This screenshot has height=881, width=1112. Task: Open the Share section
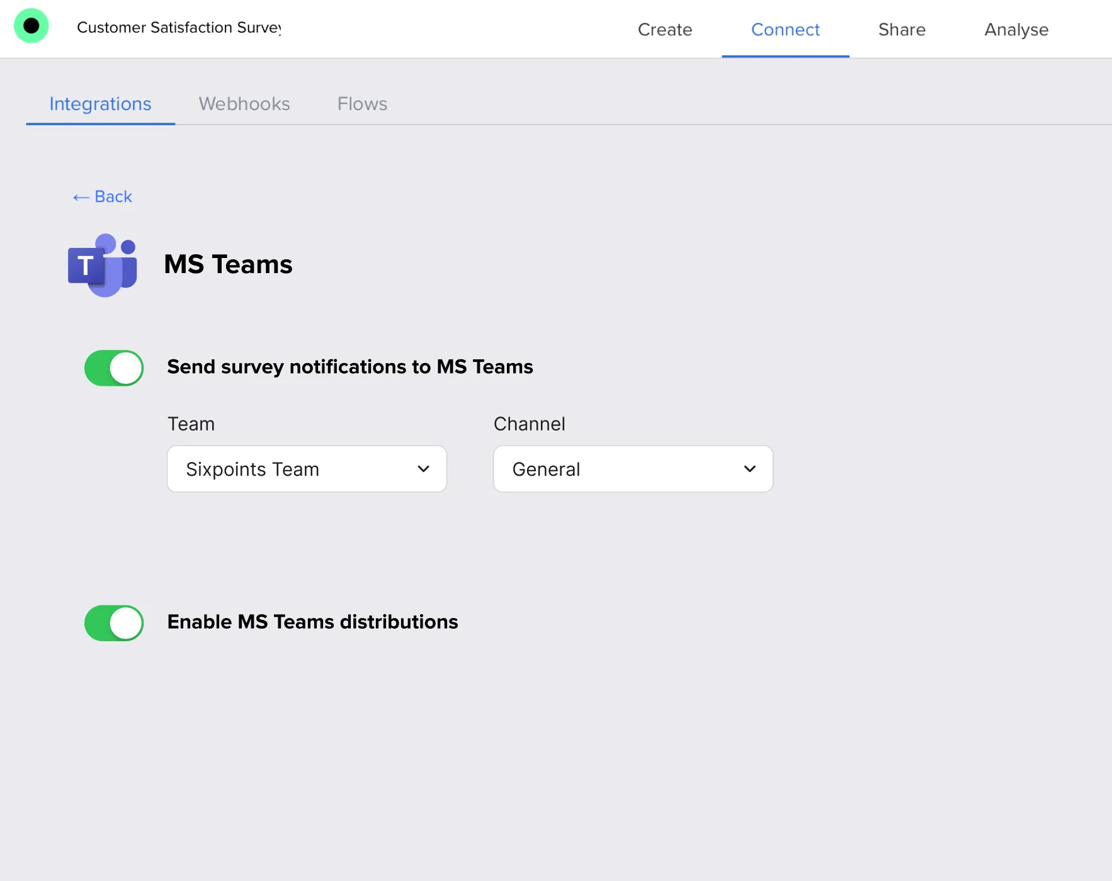[902, 30]
